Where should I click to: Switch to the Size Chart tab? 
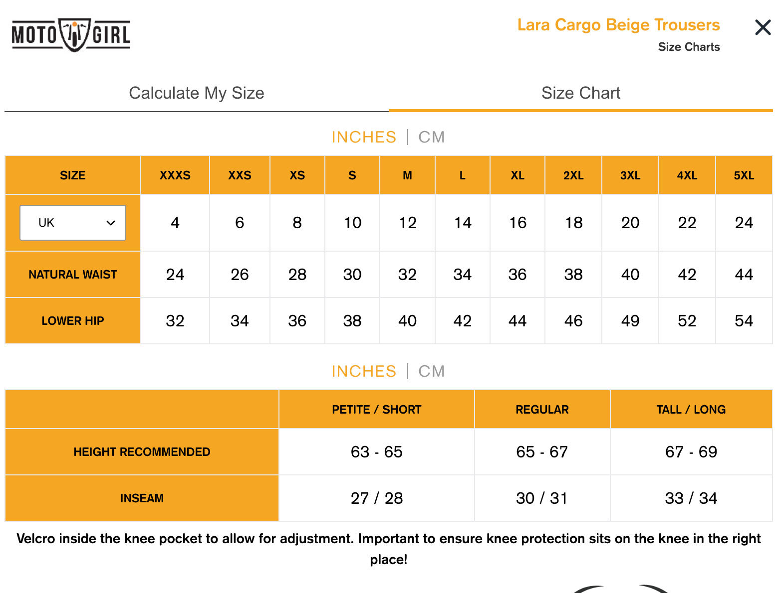pos(581,93)
